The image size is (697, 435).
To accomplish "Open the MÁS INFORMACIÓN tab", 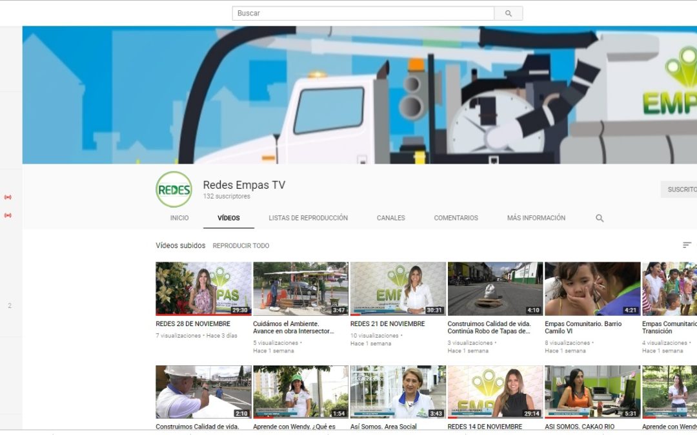I will [x=536, y=218].
